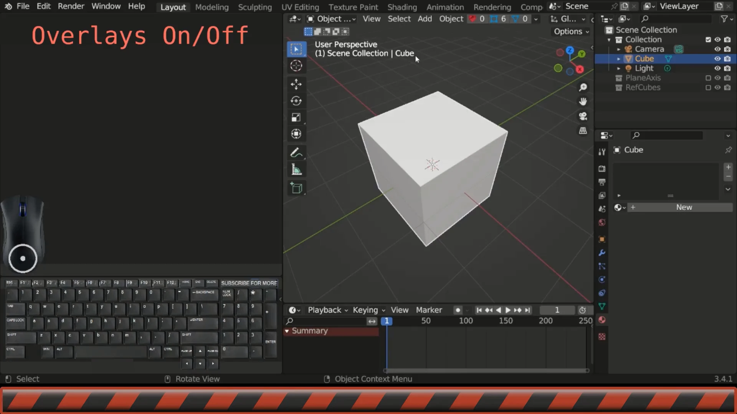
Task: Open the Scene properties tab
Action: pyautogui.click(x=602, y=209)
